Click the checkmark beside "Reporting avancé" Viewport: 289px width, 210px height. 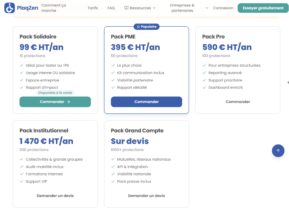click(x=204, y=72)
